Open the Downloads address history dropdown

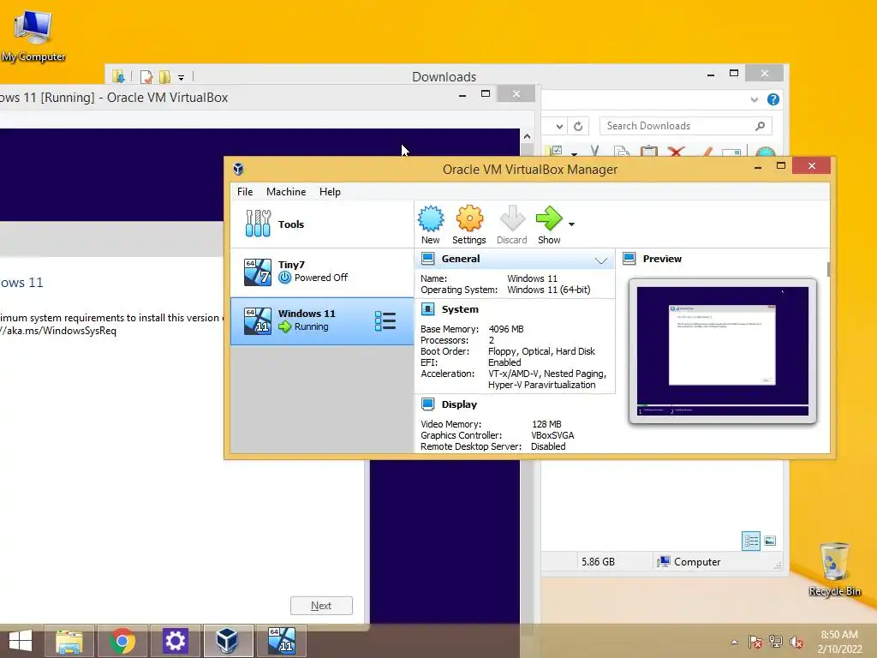click(x=559, y=127)
